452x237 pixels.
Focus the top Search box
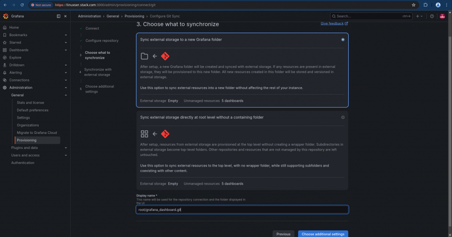371,16
